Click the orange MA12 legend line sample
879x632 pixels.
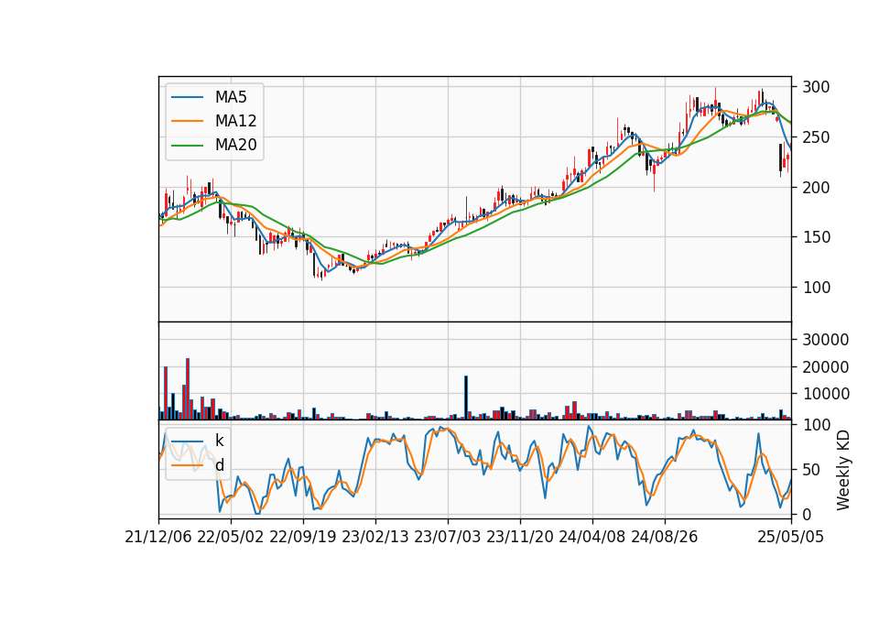click(187, 121)
